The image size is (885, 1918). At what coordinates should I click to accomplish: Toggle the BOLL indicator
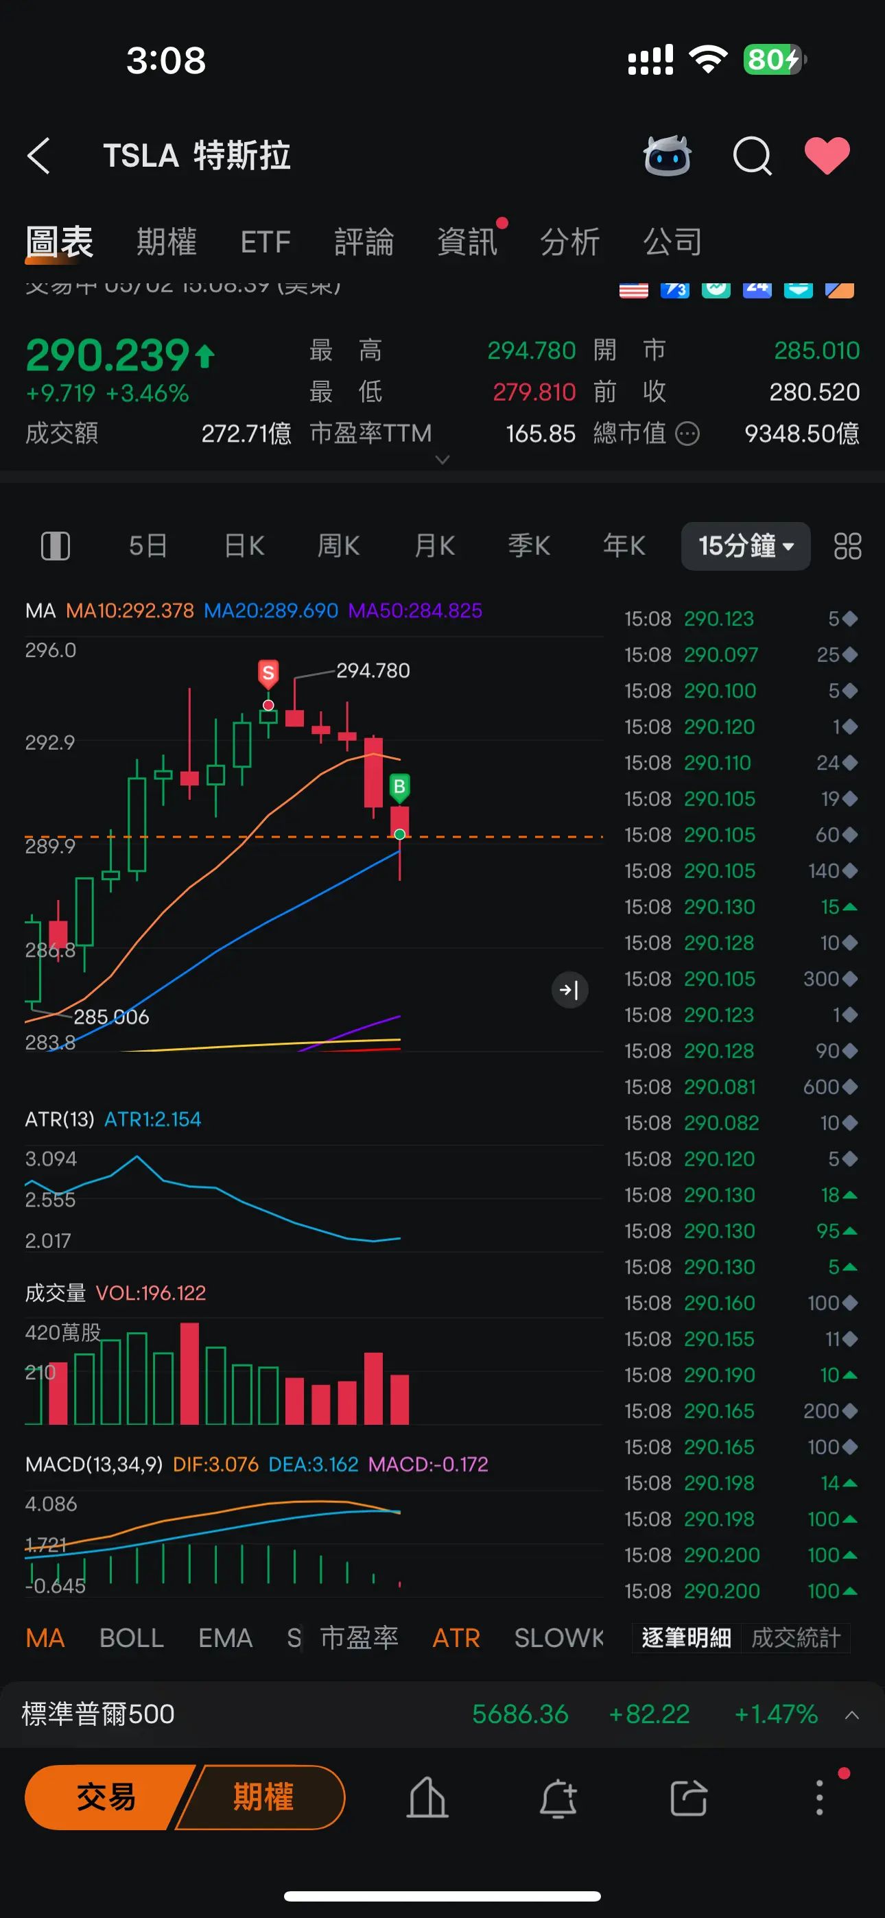132,1638
